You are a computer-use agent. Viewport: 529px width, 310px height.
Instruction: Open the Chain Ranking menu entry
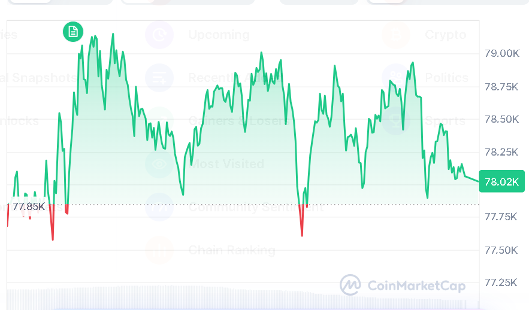point(232,250)
